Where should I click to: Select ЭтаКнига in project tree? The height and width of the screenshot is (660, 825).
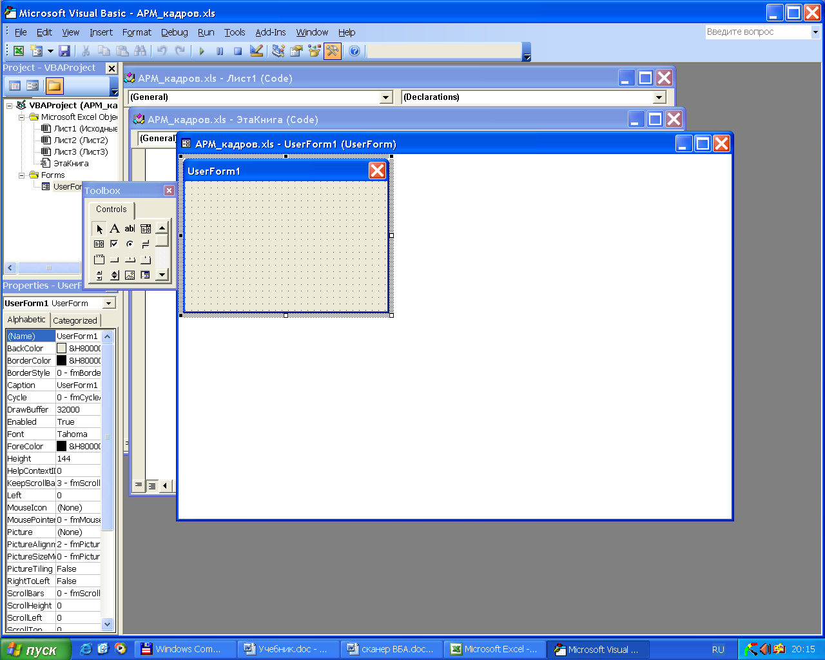71,164
